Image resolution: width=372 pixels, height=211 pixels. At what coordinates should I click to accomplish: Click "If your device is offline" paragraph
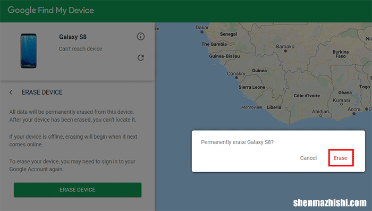tap(73, 140)
